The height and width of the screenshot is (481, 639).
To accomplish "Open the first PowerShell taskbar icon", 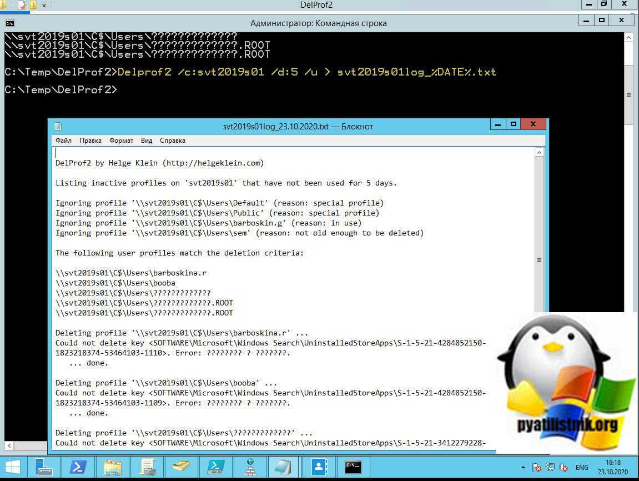I will click(x=78, y=467).
